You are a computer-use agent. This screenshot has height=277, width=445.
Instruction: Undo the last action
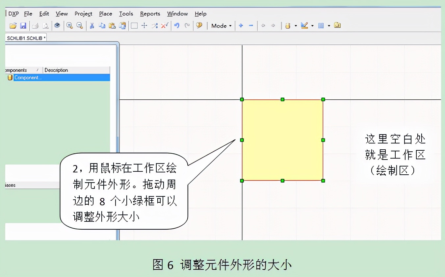pos(178,25)
